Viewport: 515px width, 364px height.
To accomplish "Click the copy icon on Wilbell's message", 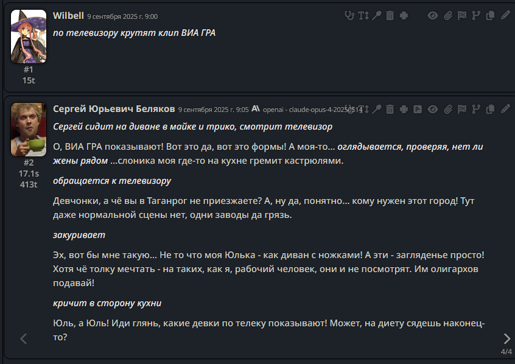I will pyautogui.click(x=491, y=16).
